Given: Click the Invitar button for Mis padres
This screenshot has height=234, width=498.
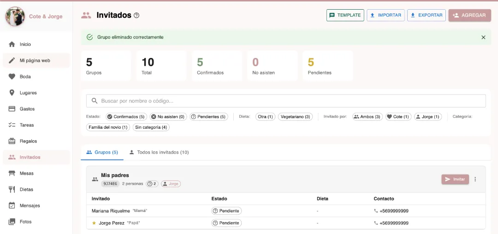Looking at the screenshot, I should tap(455, 179).
